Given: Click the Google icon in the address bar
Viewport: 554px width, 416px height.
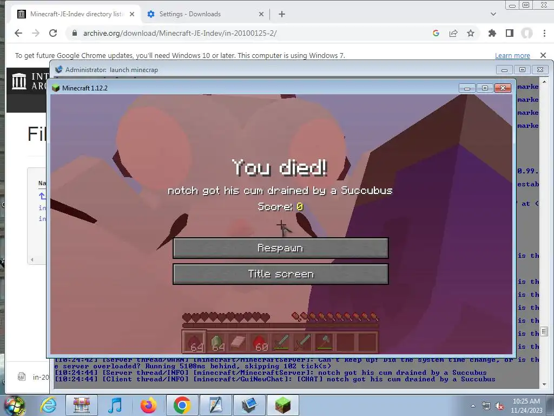Looking at the screenshot, I should click(x=436, y=33).
